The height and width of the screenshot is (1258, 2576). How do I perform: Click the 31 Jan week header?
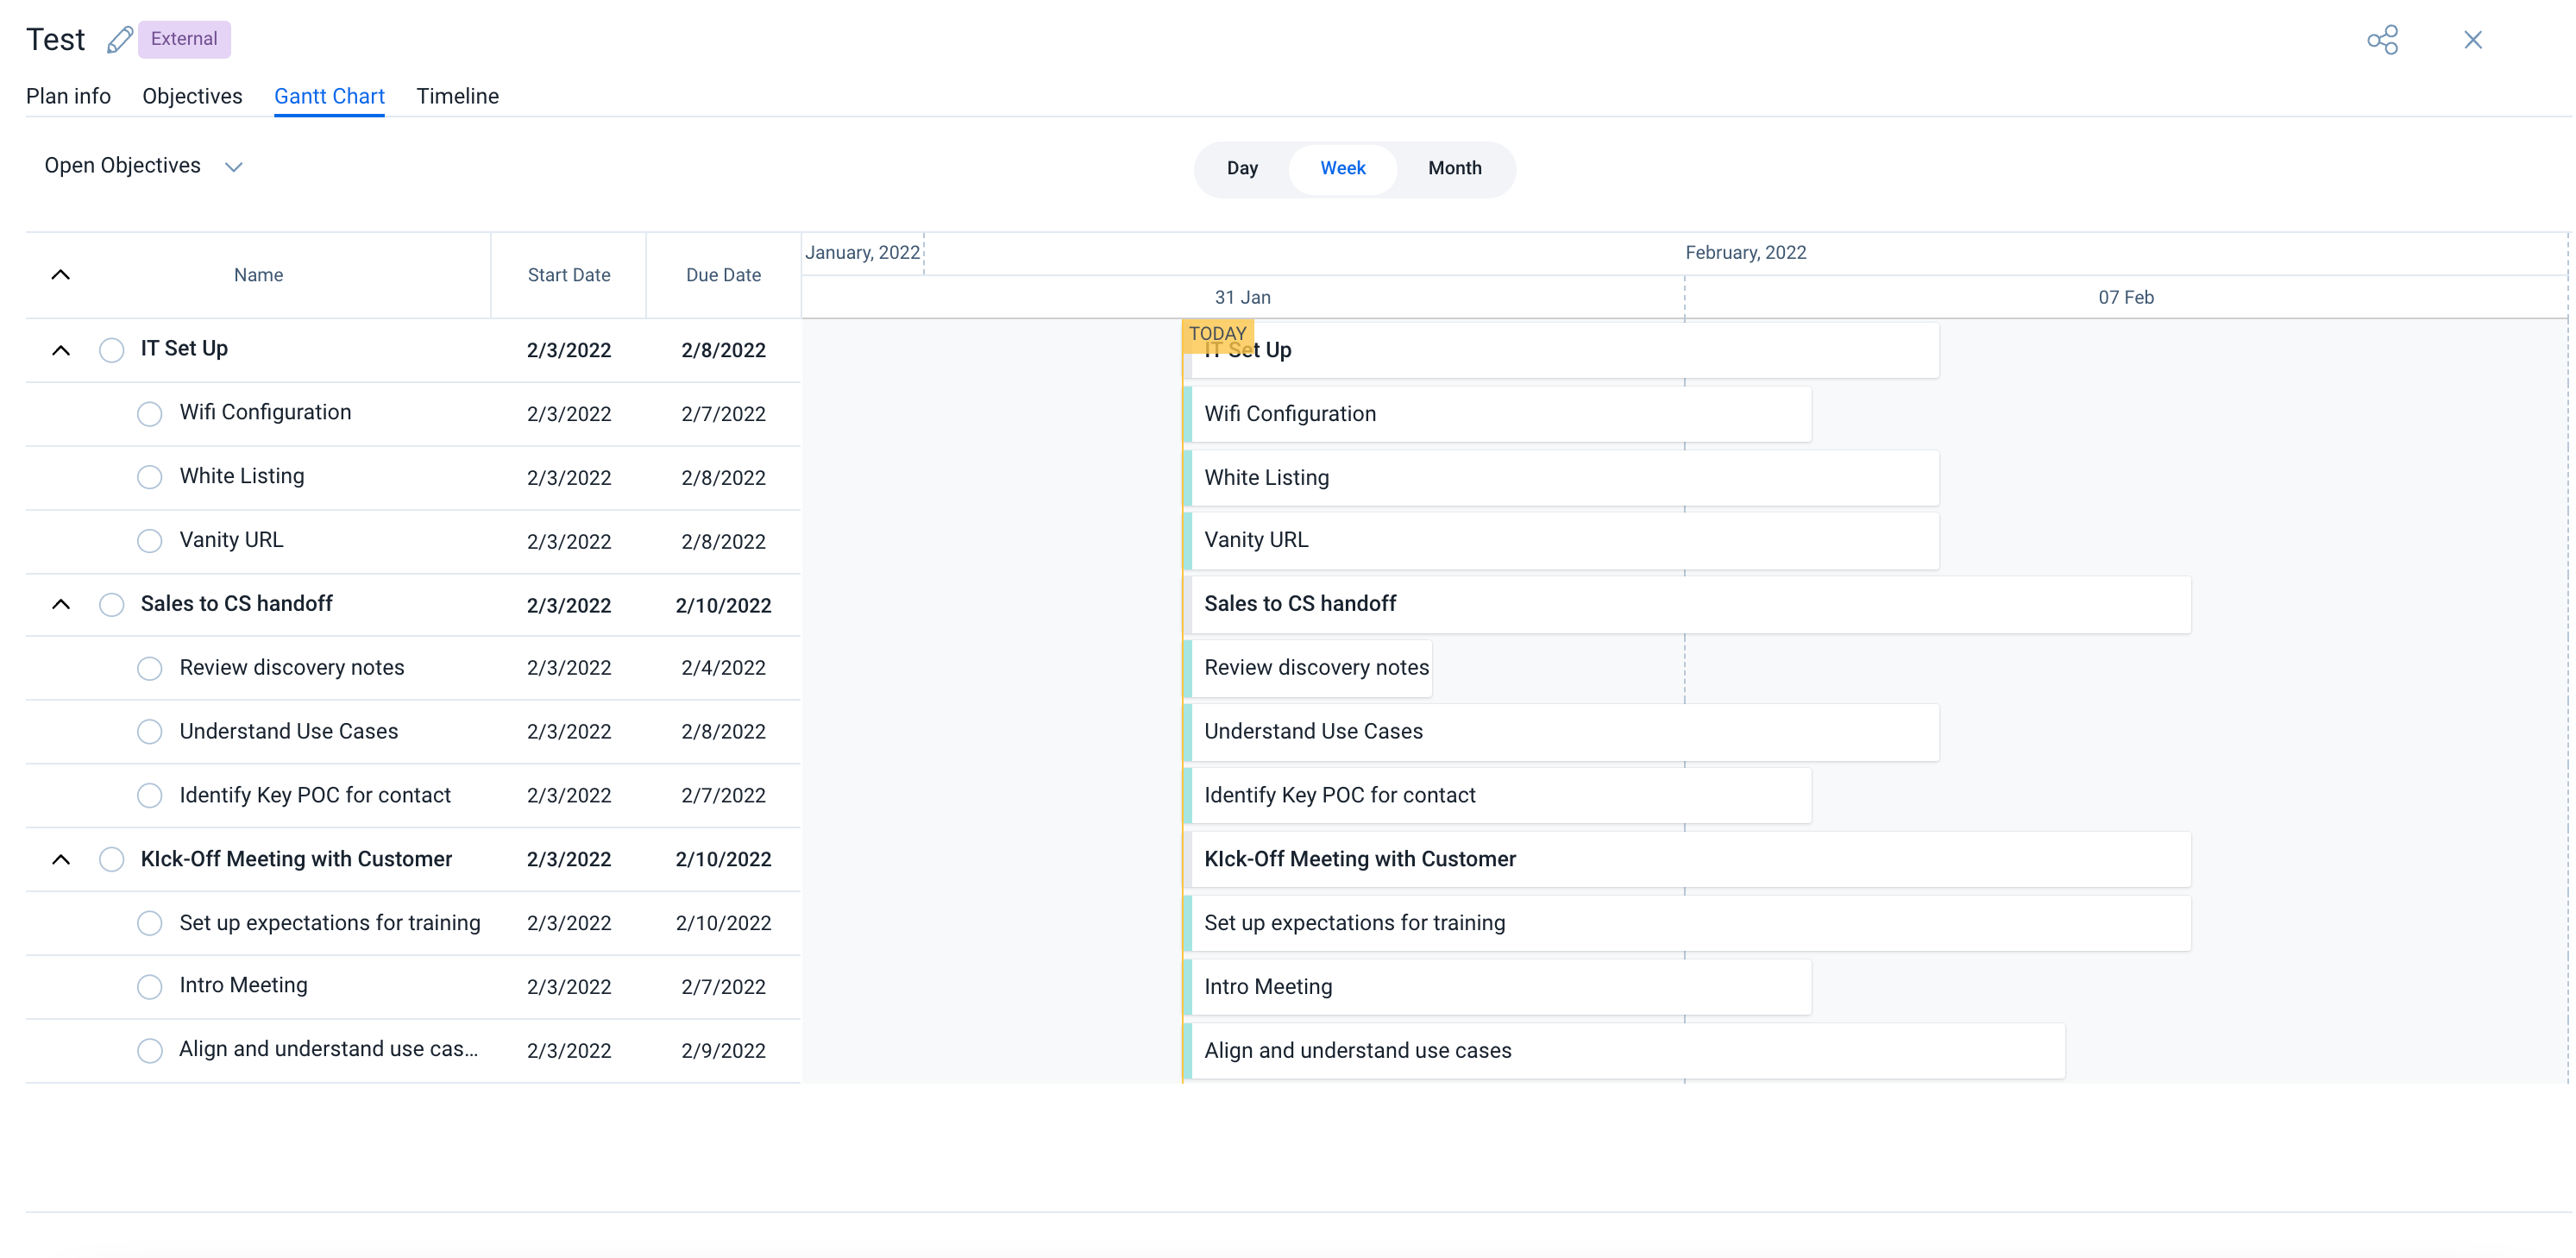(1242, 298)
